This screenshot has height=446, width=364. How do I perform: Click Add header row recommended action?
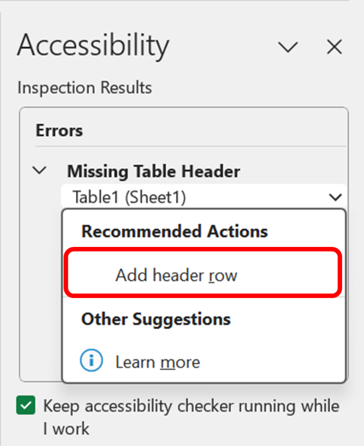point(176,275)
